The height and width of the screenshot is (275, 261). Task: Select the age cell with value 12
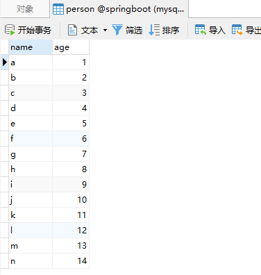tap(71, 231)
